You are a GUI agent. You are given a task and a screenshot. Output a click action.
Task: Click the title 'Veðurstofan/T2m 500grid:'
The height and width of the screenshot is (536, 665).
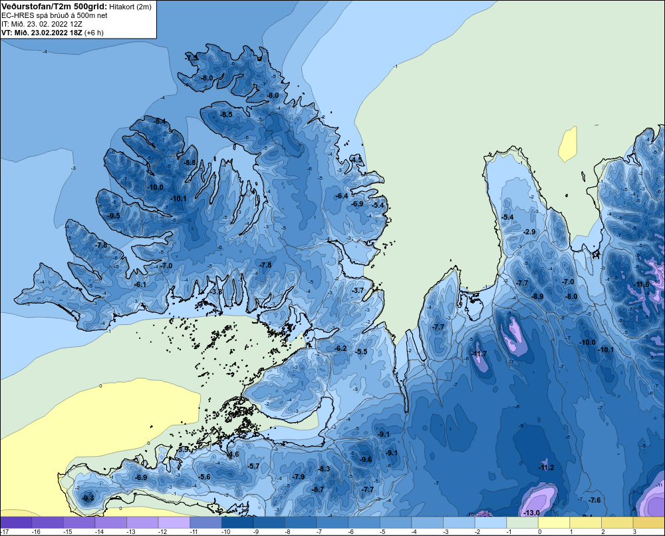[x=55, y=7]
